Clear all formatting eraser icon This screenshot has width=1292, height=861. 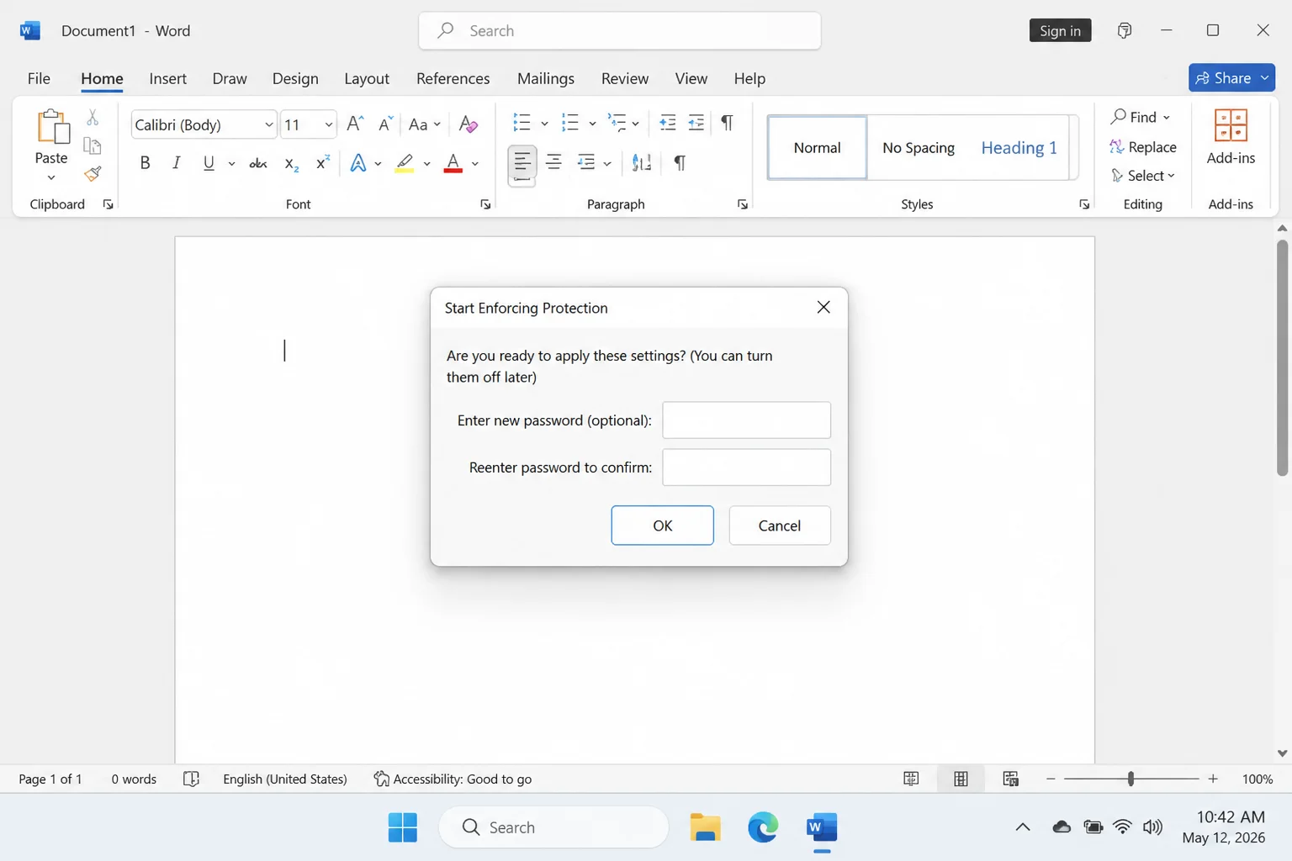(469, 124)
